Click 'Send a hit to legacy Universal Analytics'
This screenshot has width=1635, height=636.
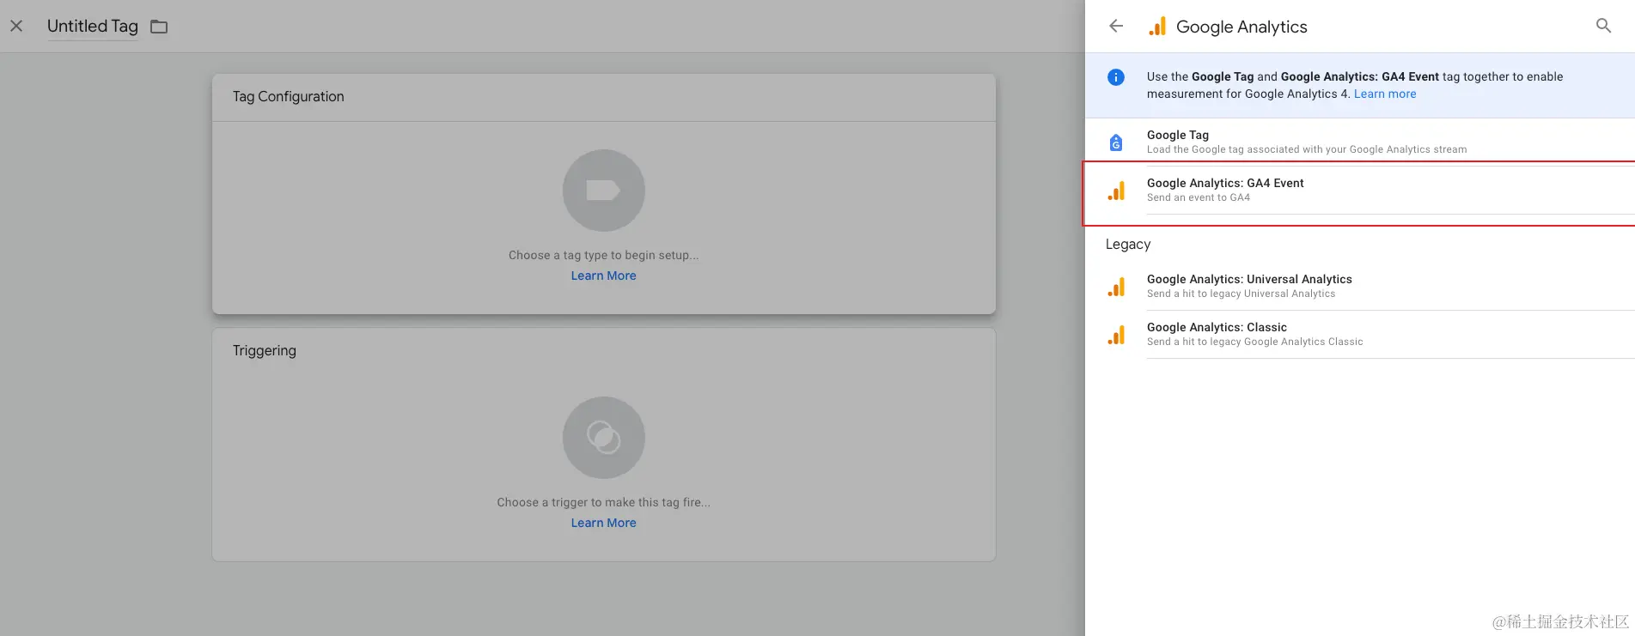pos(1241,294)
